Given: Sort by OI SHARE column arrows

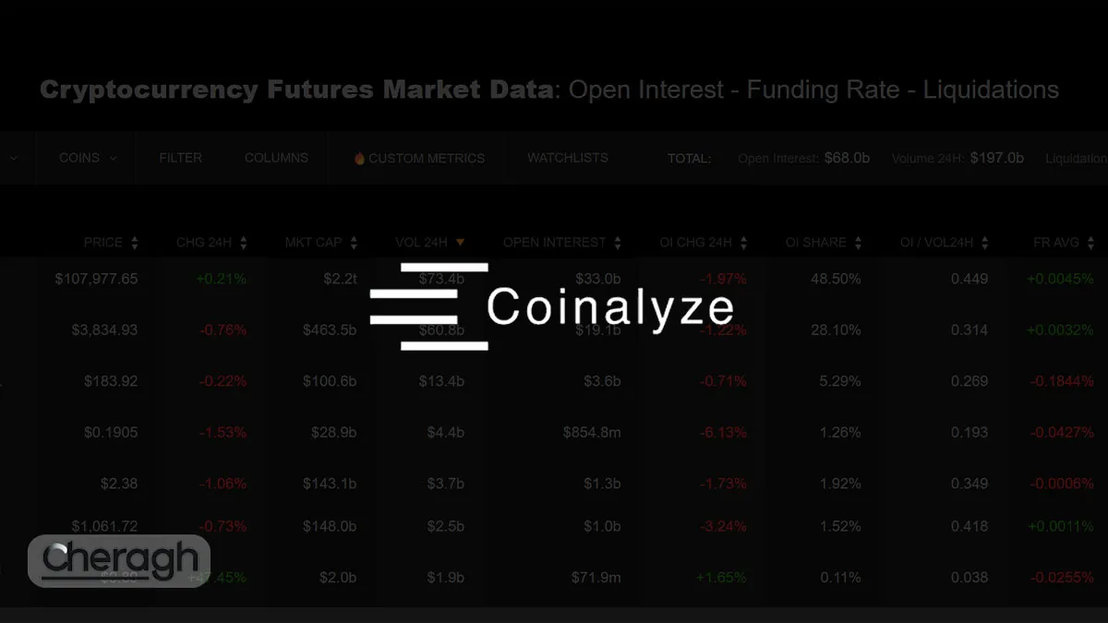Looking at the screenshot, I should pyautogui.click(x=858, y=243).
